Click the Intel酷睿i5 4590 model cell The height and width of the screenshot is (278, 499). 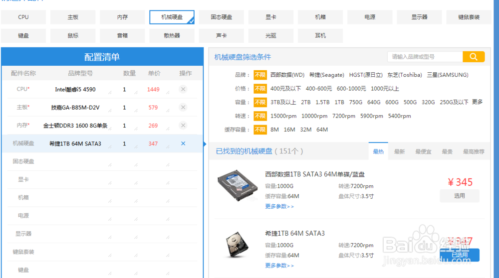tap(75, 90)
